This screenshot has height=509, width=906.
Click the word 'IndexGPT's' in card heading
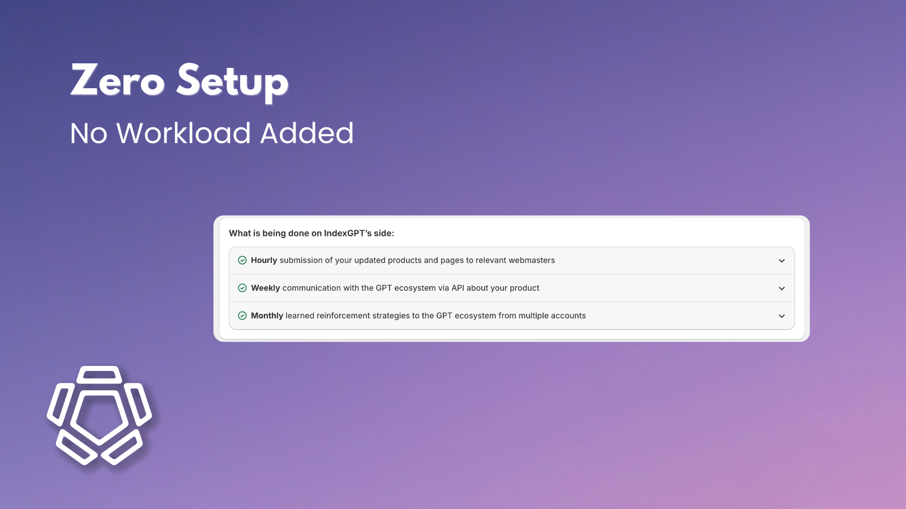(x=348, y=233)
